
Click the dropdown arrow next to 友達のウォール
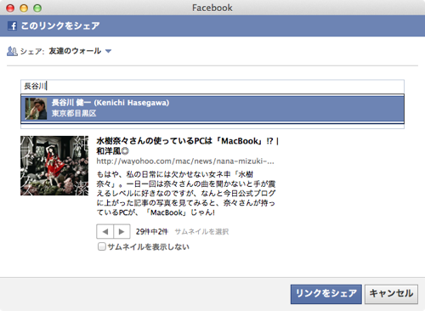click(108, 51)
